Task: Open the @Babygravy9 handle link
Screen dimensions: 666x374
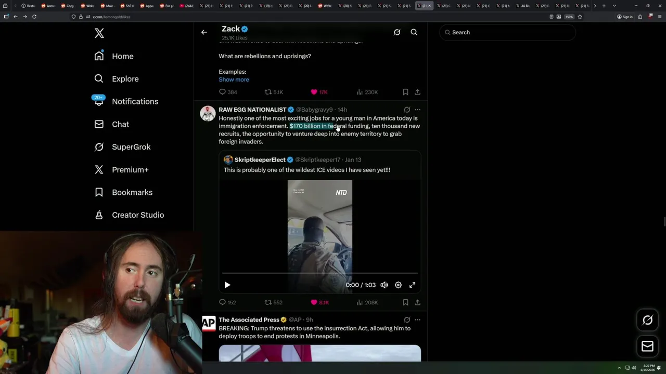Action: (314, 110)
